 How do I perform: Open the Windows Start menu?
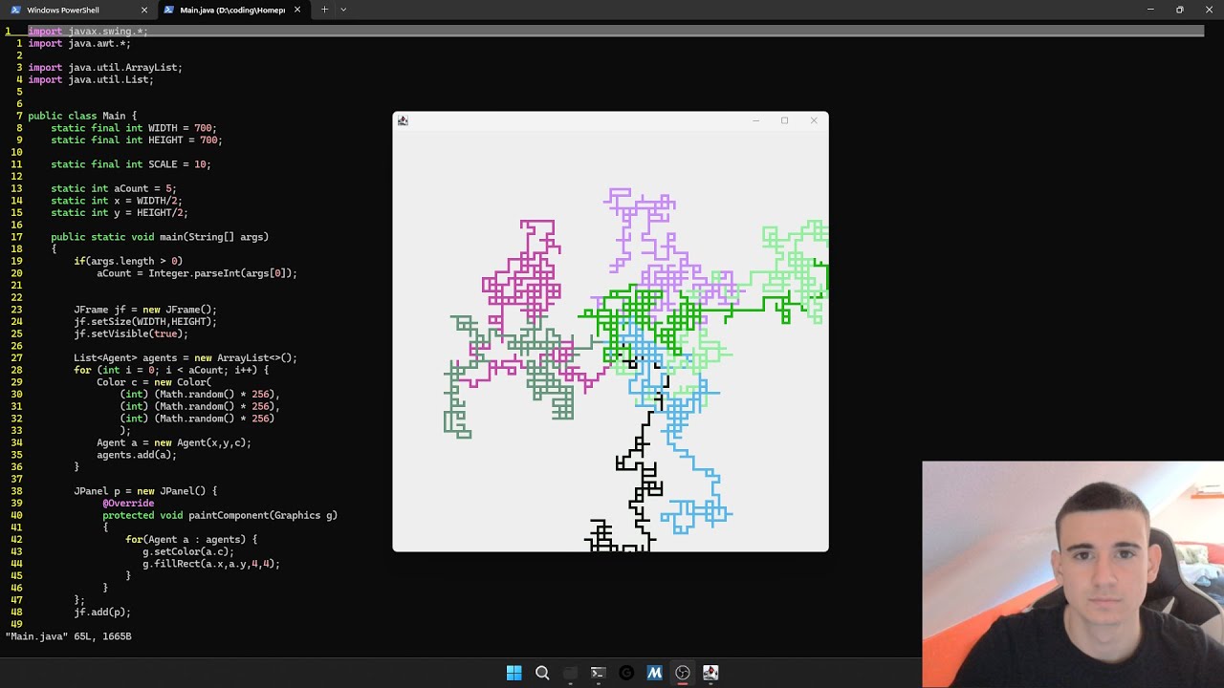[x=514, y=673]
